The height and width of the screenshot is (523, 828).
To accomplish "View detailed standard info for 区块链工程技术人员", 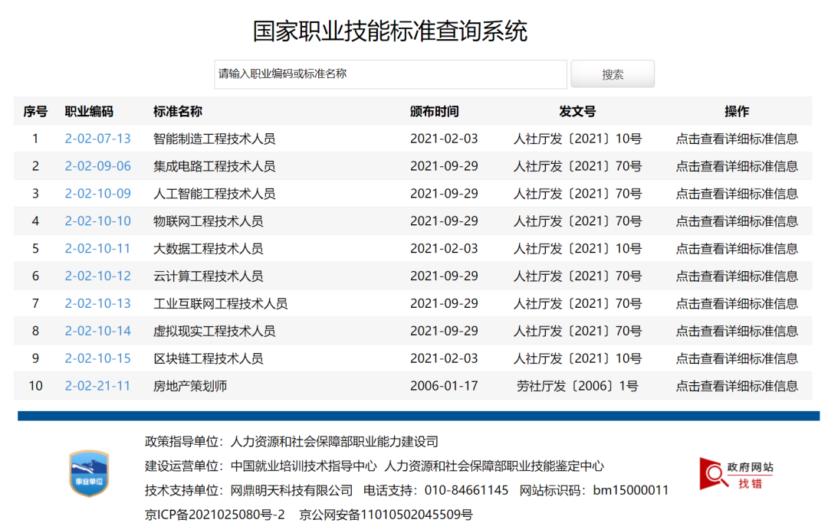I will click(737, 358).
